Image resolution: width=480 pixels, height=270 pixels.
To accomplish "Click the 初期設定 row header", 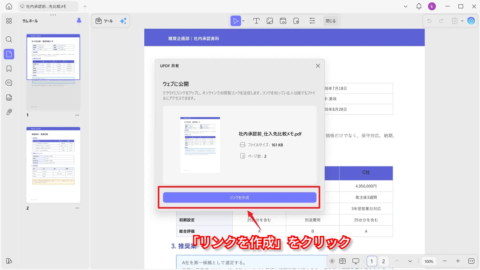I will [204, 220].
